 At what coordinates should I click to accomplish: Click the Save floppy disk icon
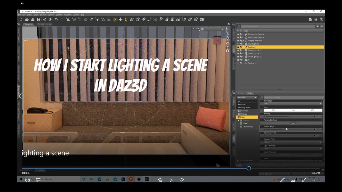pyautogui.click(x=38, y=19)
